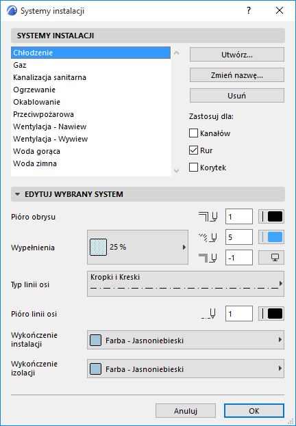
Task: Select Kanalizacja sanitarna system
Action: click(x=90, y=77)
